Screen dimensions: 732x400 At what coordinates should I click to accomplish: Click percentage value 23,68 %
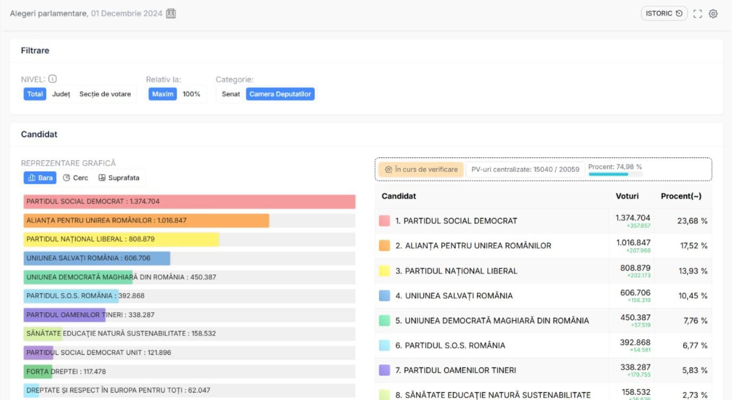[x=692, y=221]
